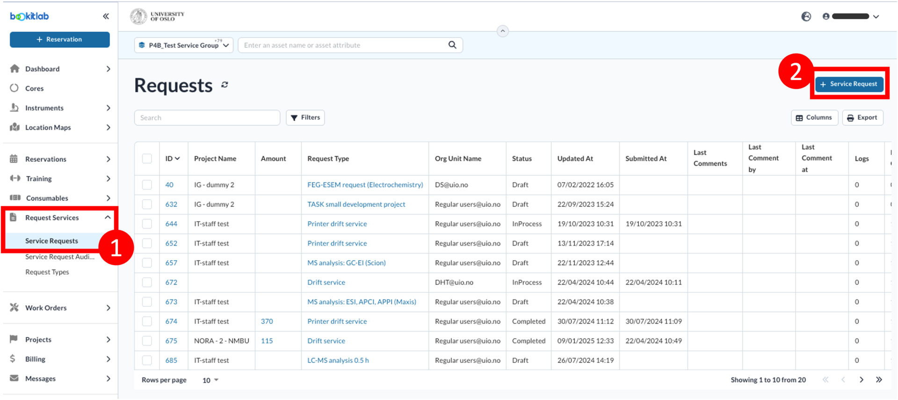
Task: Select the checkbox for request 685
Action: [147, 360]
